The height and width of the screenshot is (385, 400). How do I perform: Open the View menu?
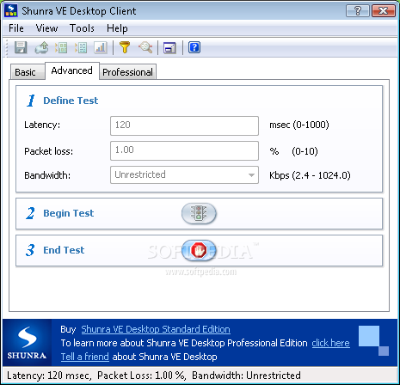click(x=46, y=28)
